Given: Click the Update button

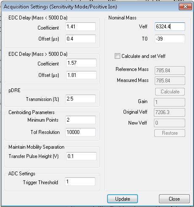Looking at the screenshot, I should [x=122, y=199].
